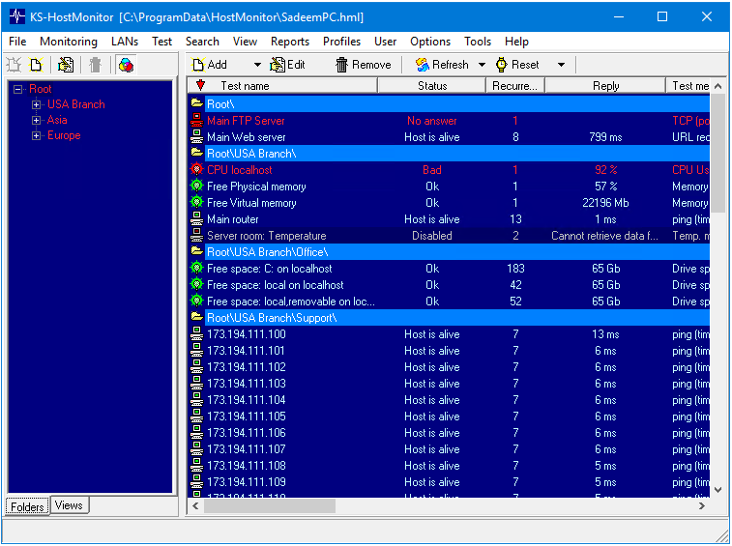
Task: Click the vertical scrollbar down arrow
Action: 717,490
